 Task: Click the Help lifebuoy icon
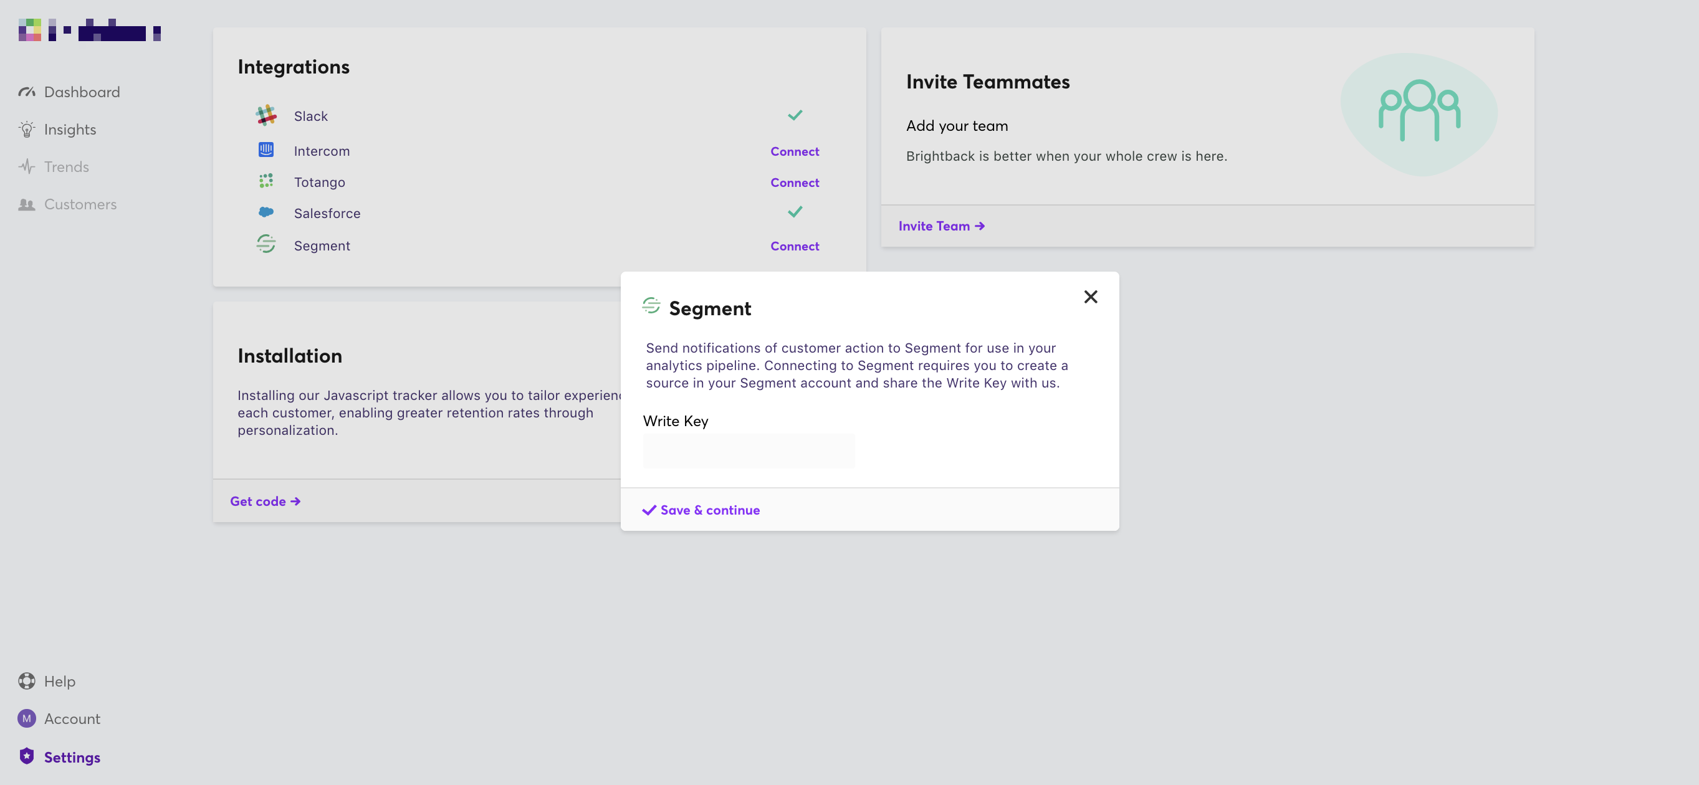(26, 681)
